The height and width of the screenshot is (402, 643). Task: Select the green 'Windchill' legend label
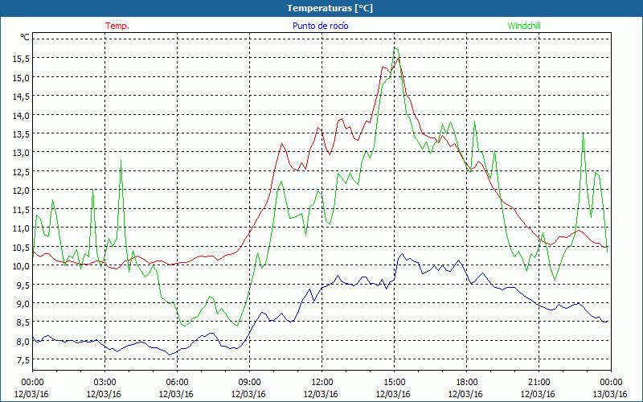tap(524, 26)
